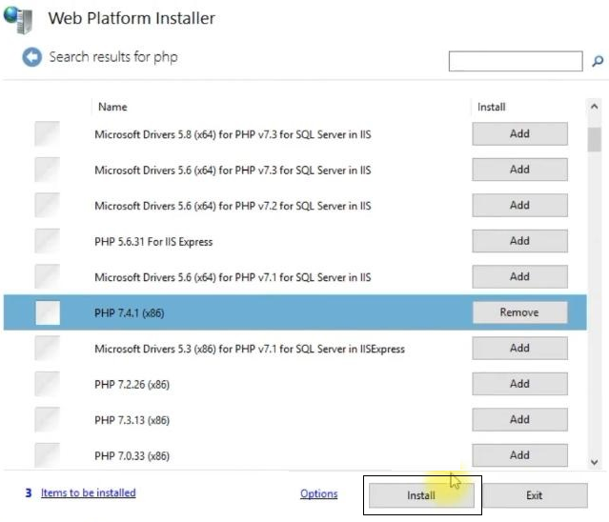The height and width of the screenshot is (522, 609).
Task: Add PHP 7.0.33 (x86)
Action: click(519, 455)
